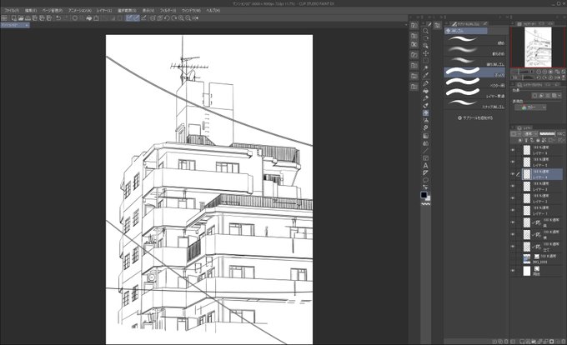Screen dimensions: 567x345
Task: Select the highlighted Eraser tool
Action: (425, 113)
